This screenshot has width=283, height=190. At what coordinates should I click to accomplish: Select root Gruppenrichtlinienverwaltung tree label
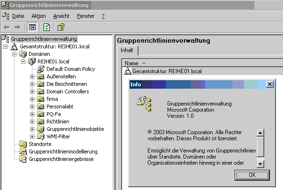click(44, 39)
